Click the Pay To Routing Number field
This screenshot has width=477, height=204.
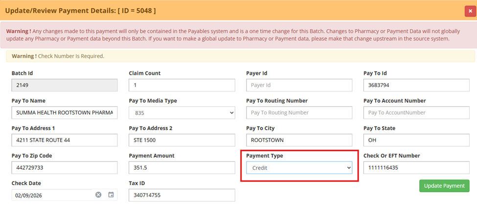[299, 113]
